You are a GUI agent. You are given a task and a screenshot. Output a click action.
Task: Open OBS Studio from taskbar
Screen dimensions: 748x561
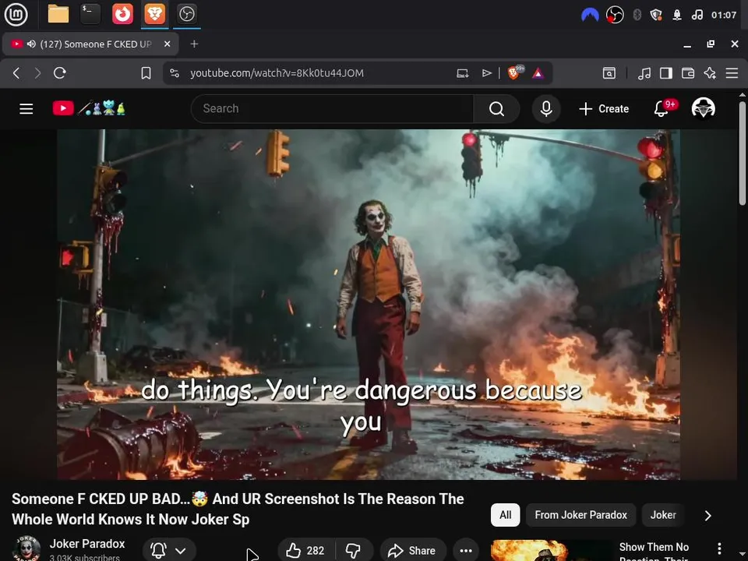(x=186, y=14)
